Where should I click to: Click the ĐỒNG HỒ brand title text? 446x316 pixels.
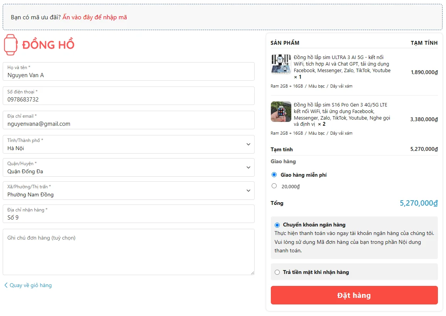48,45
